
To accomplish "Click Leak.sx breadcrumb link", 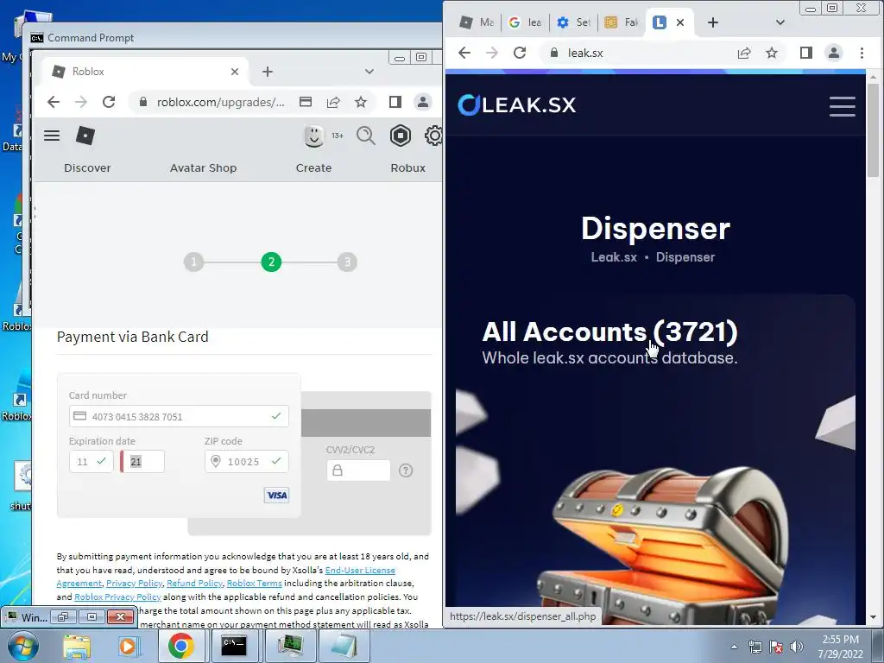I will tap(614, 257).
